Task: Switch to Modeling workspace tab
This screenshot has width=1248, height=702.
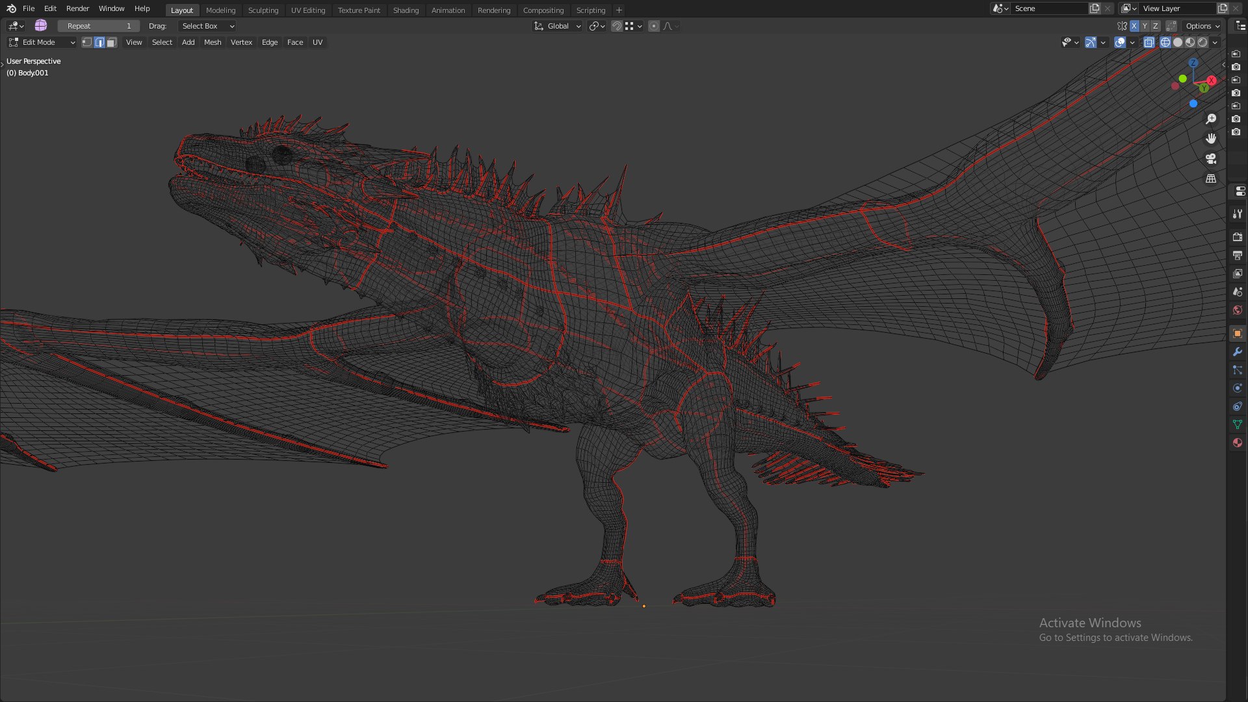Action: [x=220, y=10]
